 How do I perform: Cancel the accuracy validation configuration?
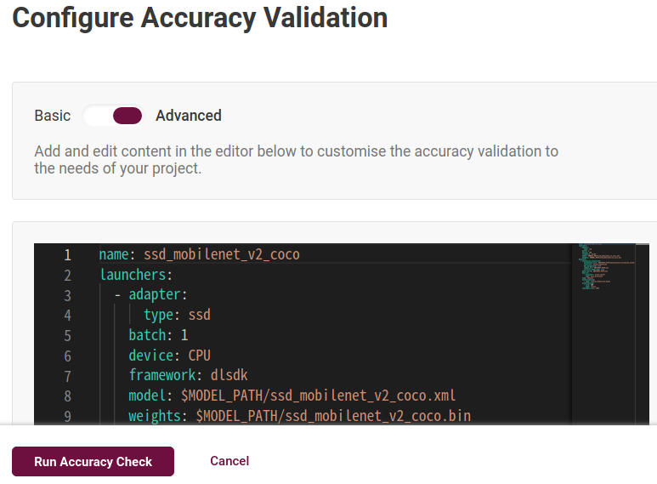point(229,461)
